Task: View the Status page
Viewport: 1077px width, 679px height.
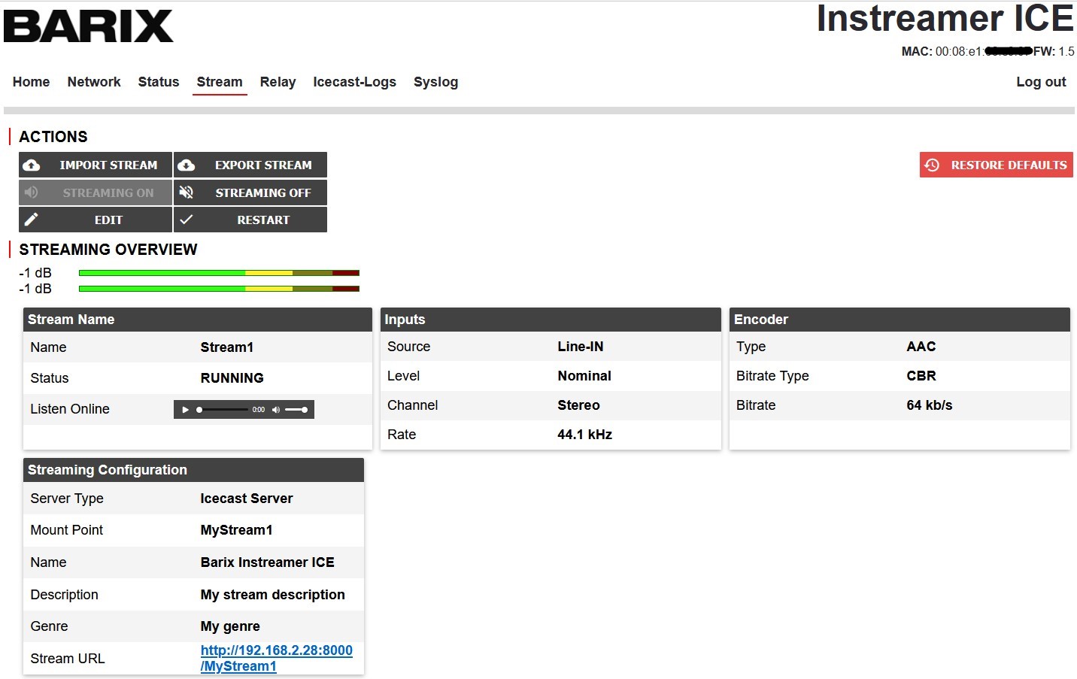Action: tap(159, 82)
